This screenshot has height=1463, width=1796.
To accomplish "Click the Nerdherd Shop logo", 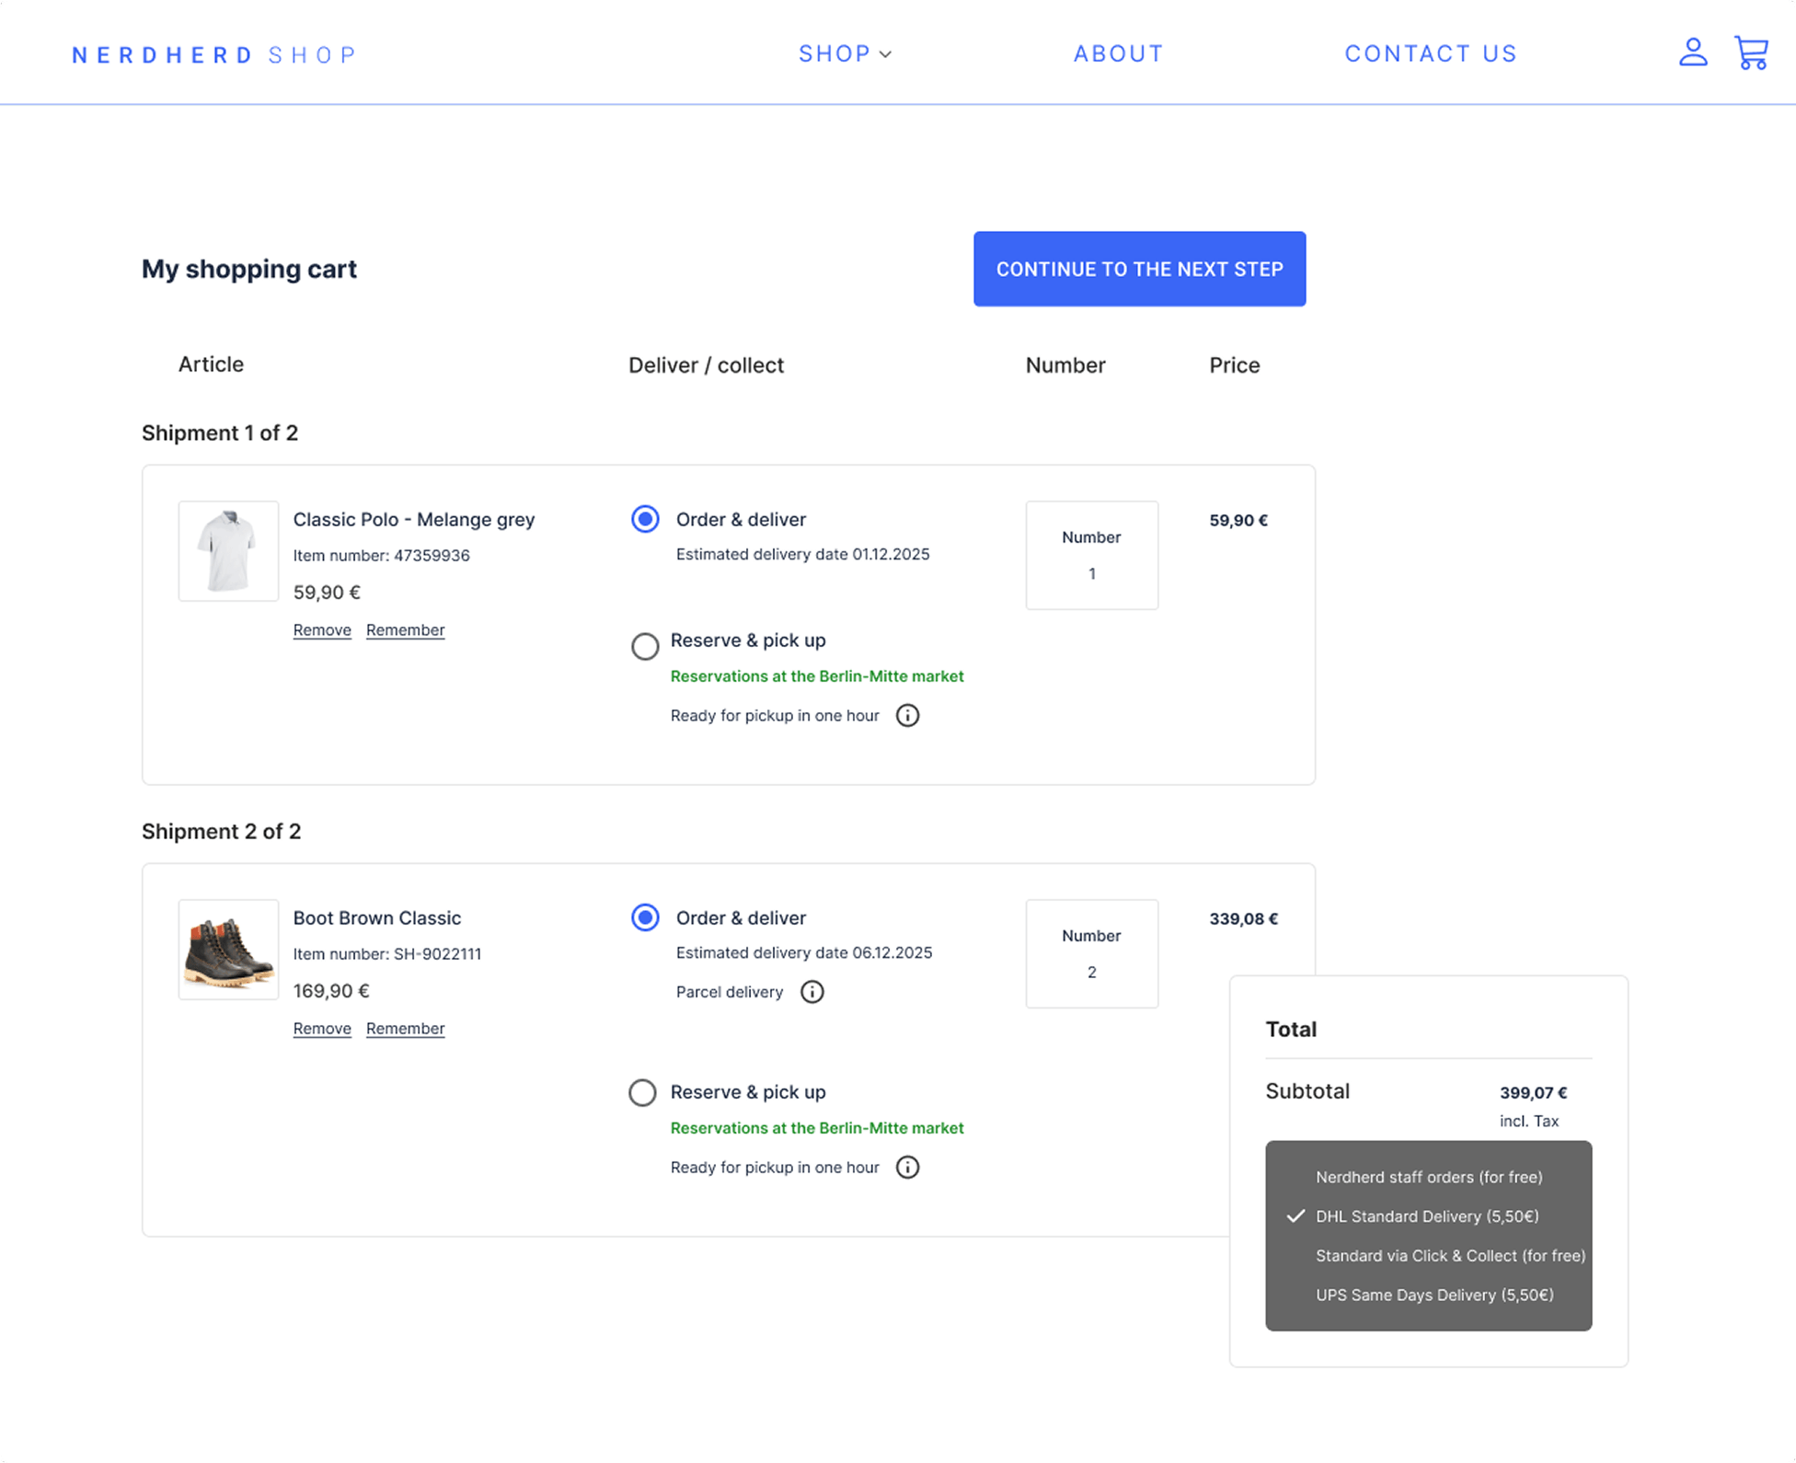I will point(213,53).
